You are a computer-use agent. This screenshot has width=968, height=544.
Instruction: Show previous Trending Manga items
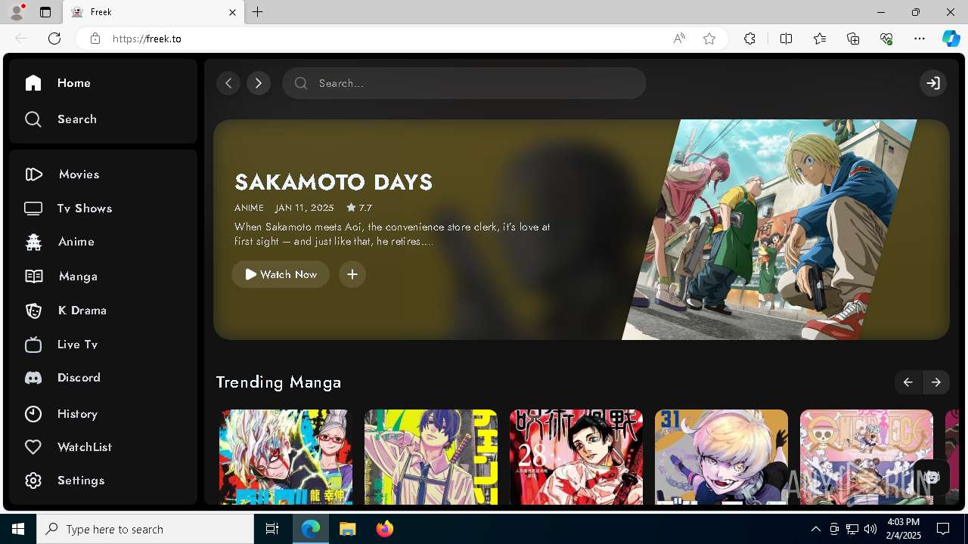click(x=908, y=382)
